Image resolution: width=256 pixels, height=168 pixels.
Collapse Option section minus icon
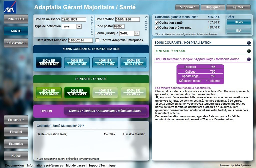(x=249, y=59)
